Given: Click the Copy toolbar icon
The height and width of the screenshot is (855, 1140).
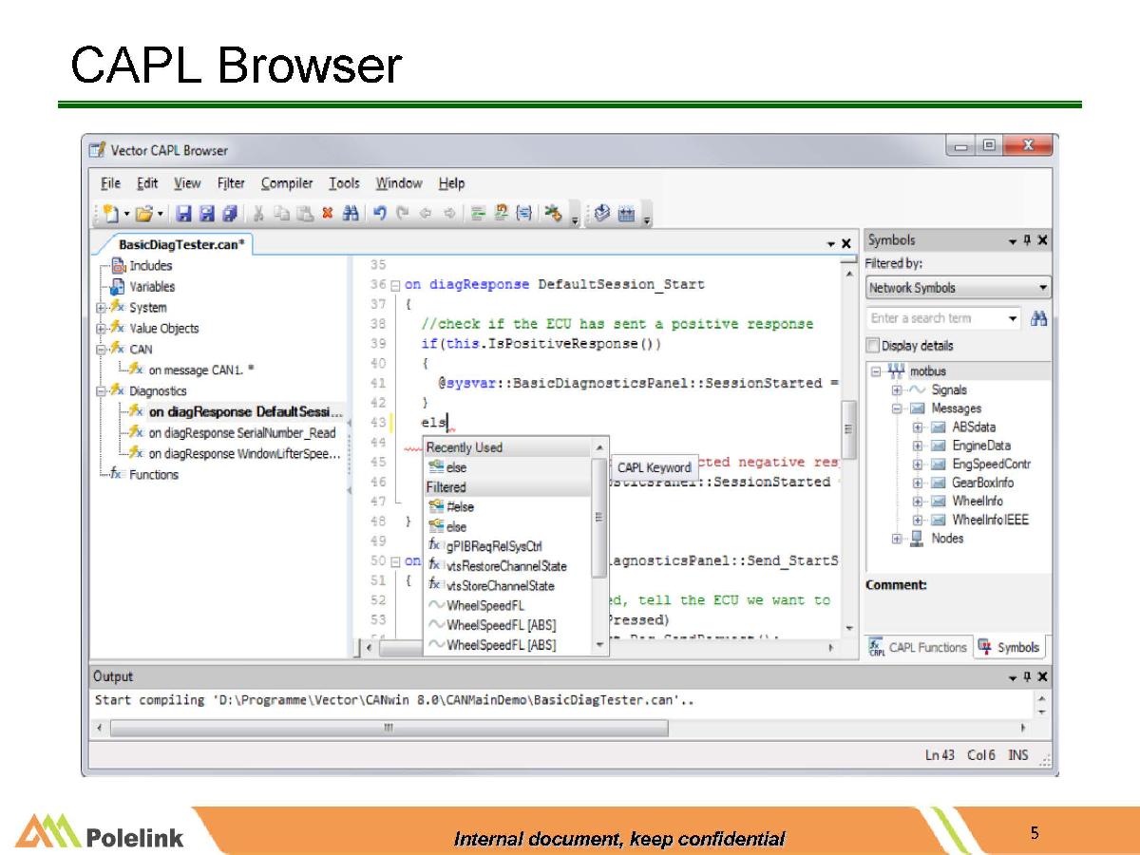Looking at the screenshot, I should point(280,214).
